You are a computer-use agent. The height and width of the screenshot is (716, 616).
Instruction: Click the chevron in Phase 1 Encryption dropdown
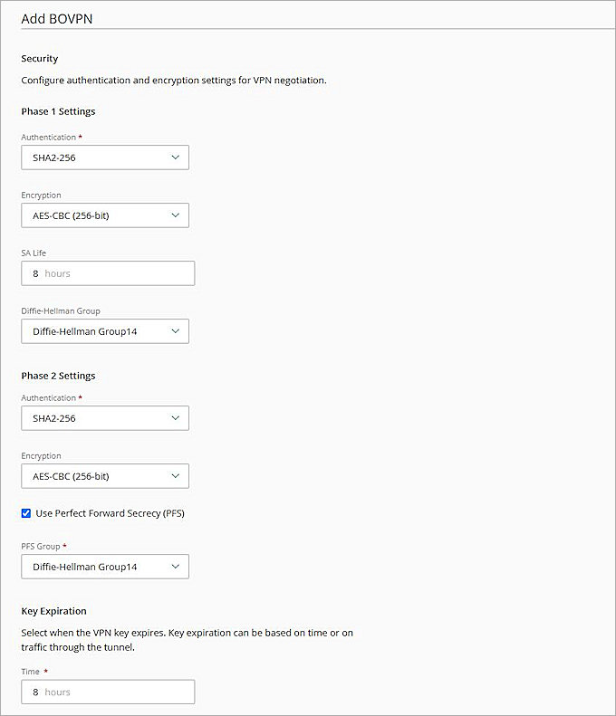(175, 215)
